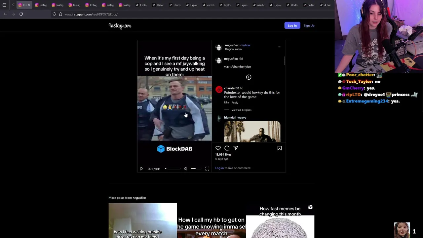Screen dimensions: 423x238
Task: Switch to the 'Theo' TikTok tab
Action: tap(158, 5)
